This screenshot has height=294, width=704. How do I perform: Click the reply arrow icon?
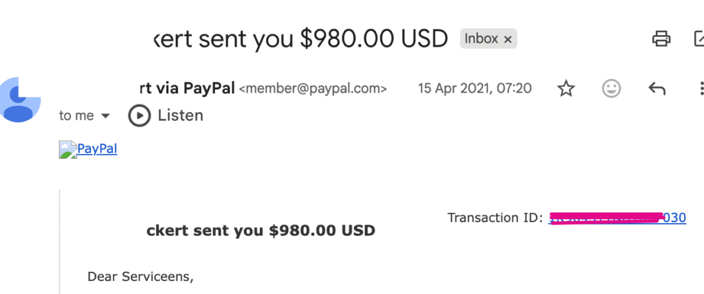point(657,88)
